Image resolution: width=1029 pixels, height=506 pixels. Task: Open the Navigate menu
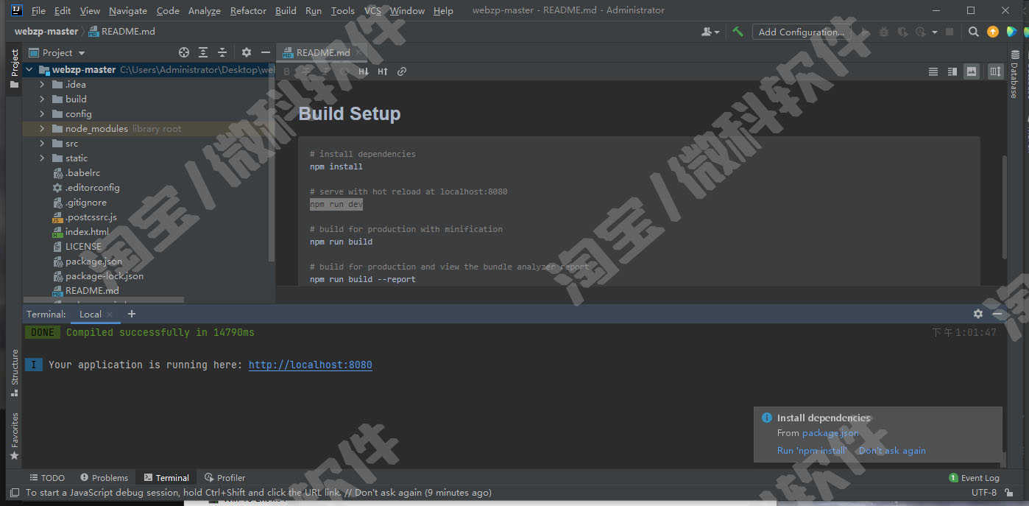[x=128, y=10]
